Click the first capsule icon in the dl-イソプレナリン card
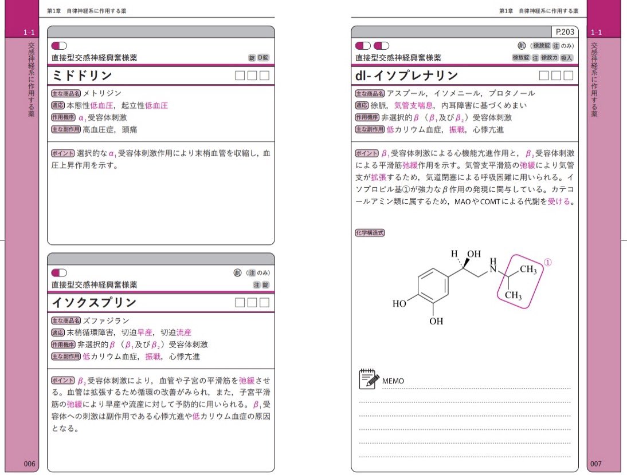 (x=363, y=46)
